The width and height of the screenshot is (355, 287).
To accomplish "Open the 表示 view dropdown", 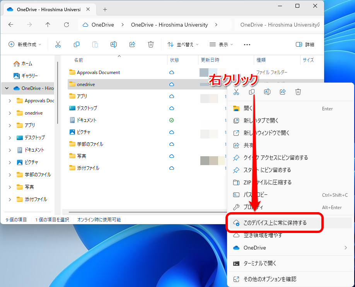I will pyautogui.click(x=221, y=44).
